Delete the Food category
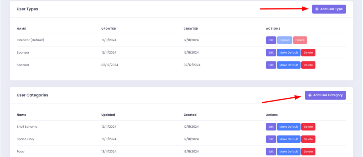Image resolution: width=363 pixels, height=157 pixels. point(308,151)
